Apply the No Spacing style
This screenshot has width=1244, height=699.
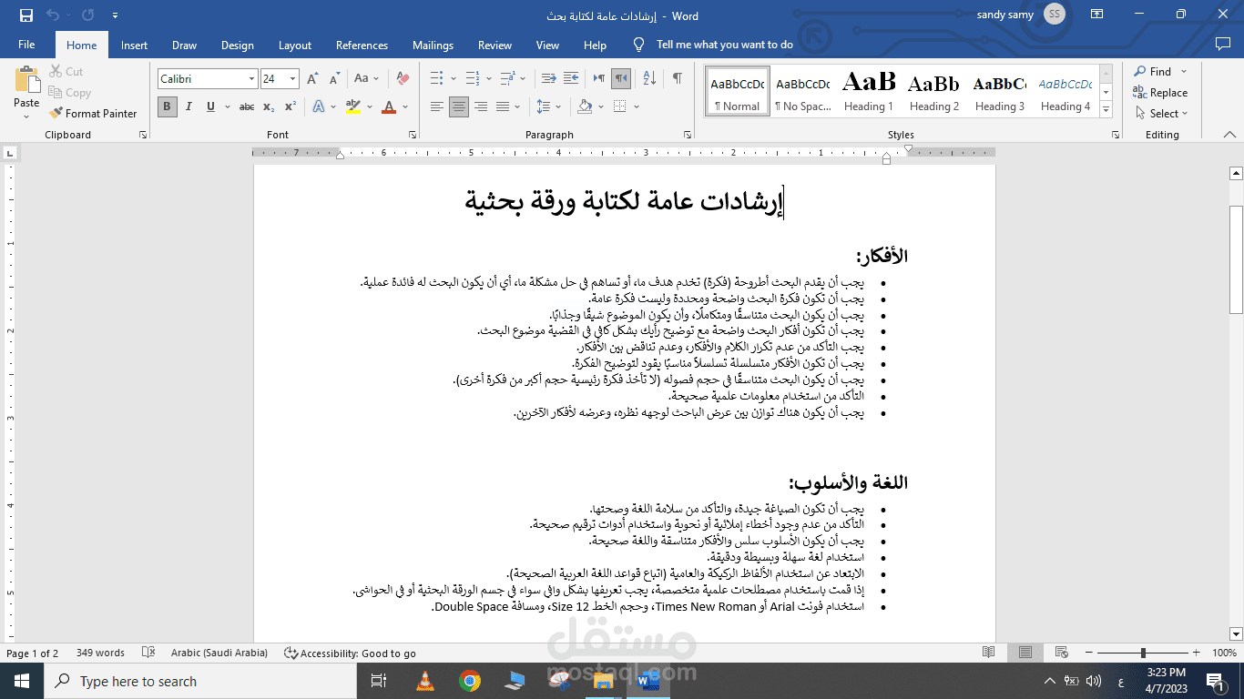(802, 91)
